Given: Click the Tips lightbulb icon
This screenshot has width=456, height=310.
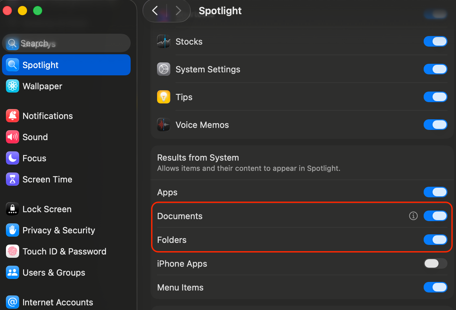Looking at the screenshot, I should tap(164, 97).
